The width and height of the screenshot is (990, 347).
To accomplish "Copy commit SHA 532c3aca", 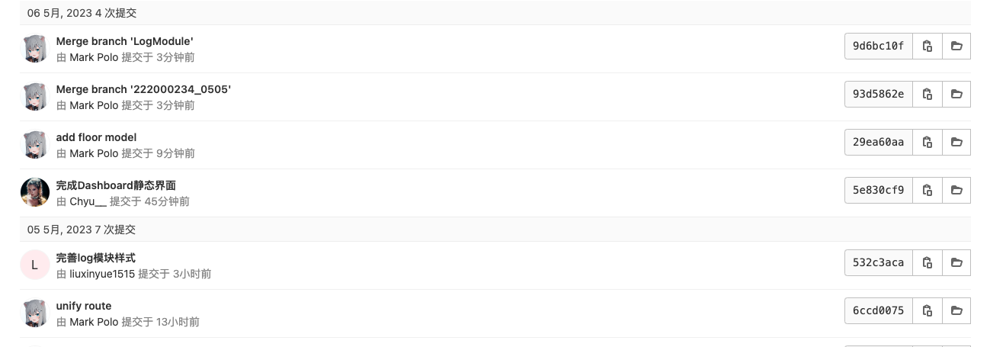I will pos(928,263).
